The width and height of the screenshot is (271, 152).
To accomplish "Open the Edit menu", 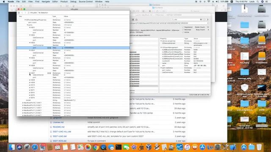I will tap(24, 2).
